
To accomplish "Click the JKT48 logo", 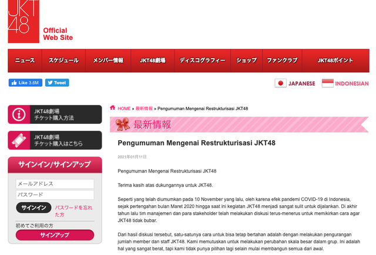I will coord(23,21).
